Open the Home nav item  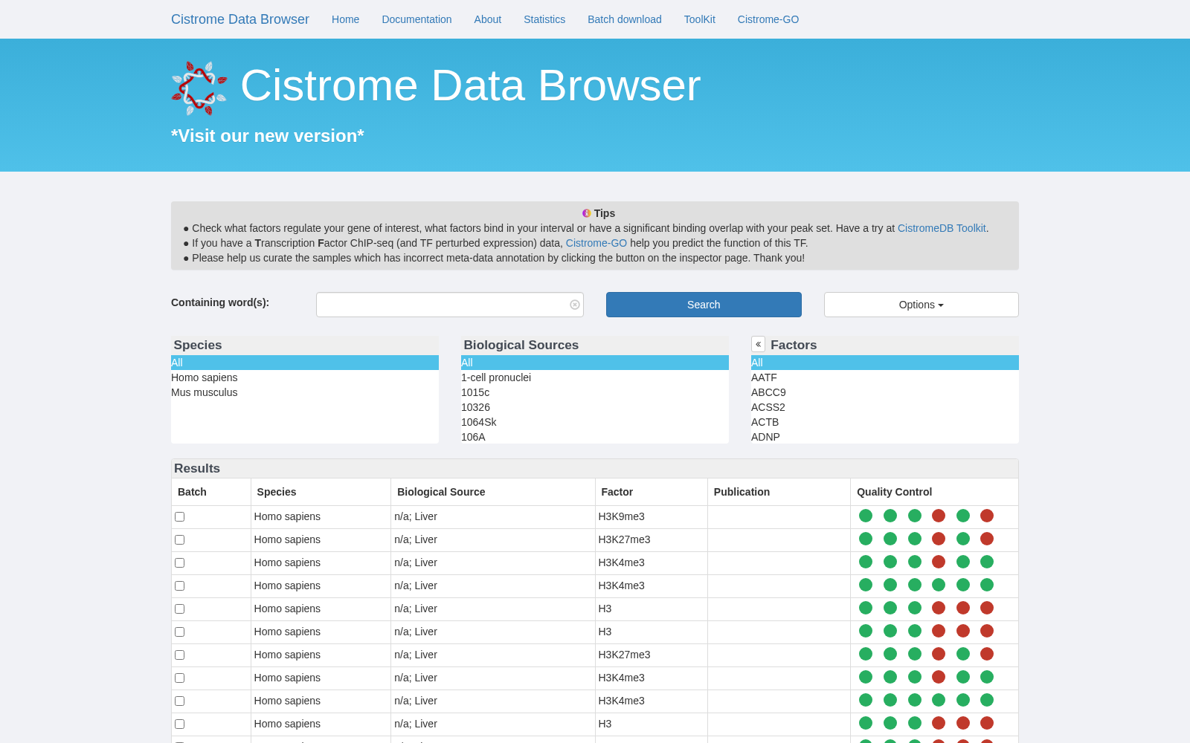coord(345,19)
